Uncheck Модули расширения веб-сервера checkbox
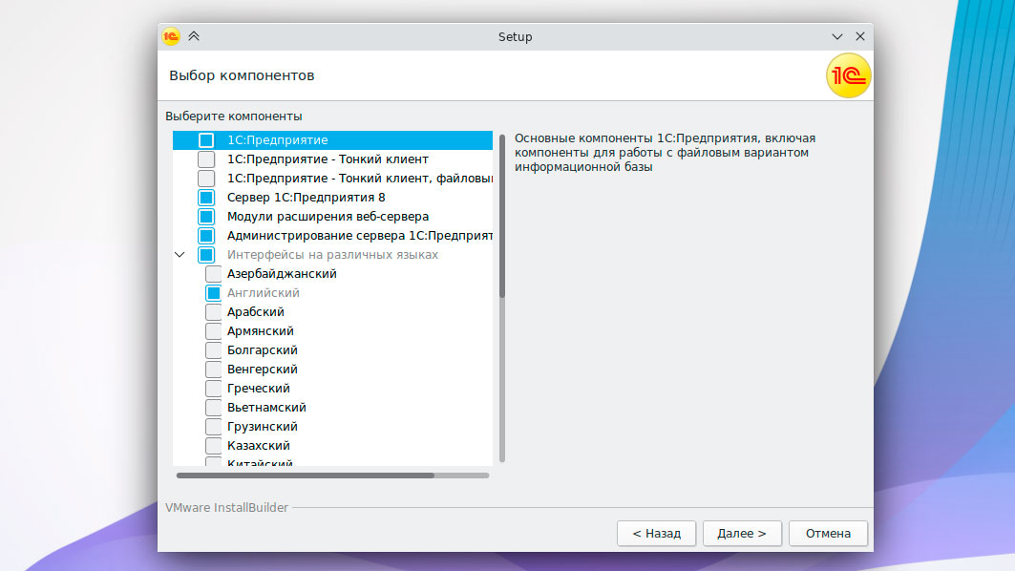 [206, 216]
